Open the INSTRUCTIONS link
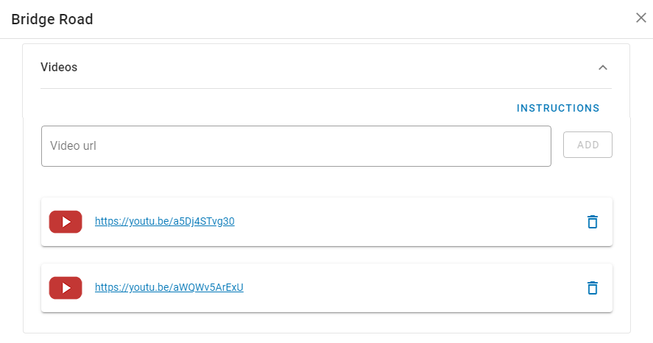Image resolution: width=653 pixels, height=343 pixels. coord(557,108)
